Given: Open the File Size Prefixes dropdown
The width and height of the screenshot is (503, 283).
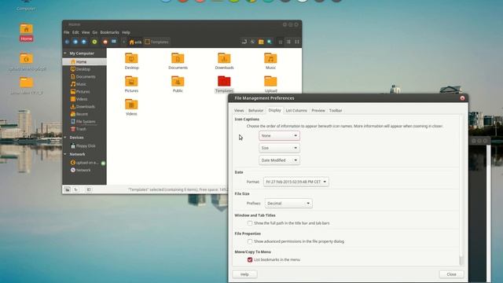Looking at the screenshot, I should pyautogui.click(x=288, y=203).
